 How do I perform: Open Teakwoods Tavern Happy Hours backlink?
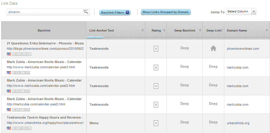[45, 117]
